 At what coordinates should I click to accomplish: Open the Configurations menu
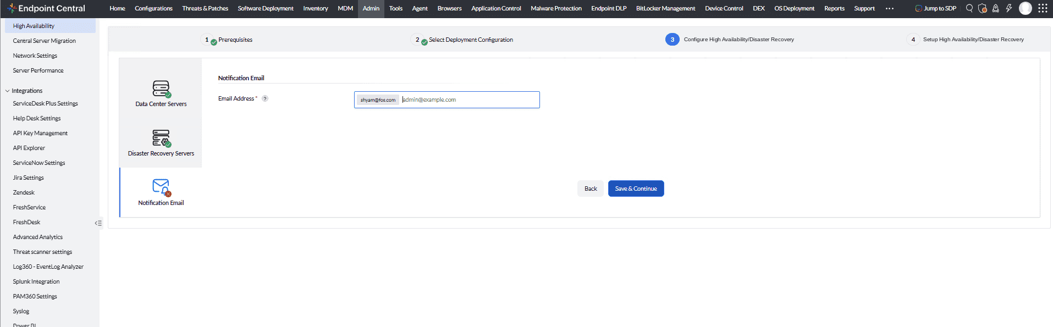coord(153,8)
